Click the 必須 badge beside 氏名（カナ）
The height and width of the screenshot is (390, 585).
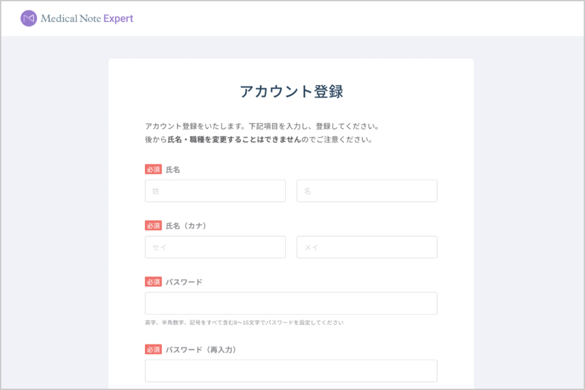click(153, 226)
